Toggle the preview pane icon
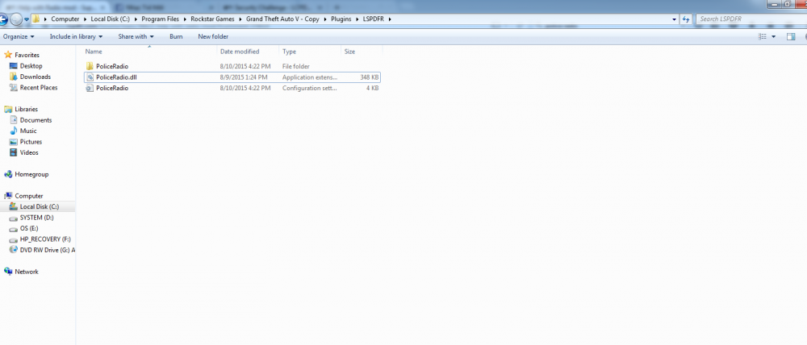The width and height of the screenshot is (807, 345). click(791, 36)
